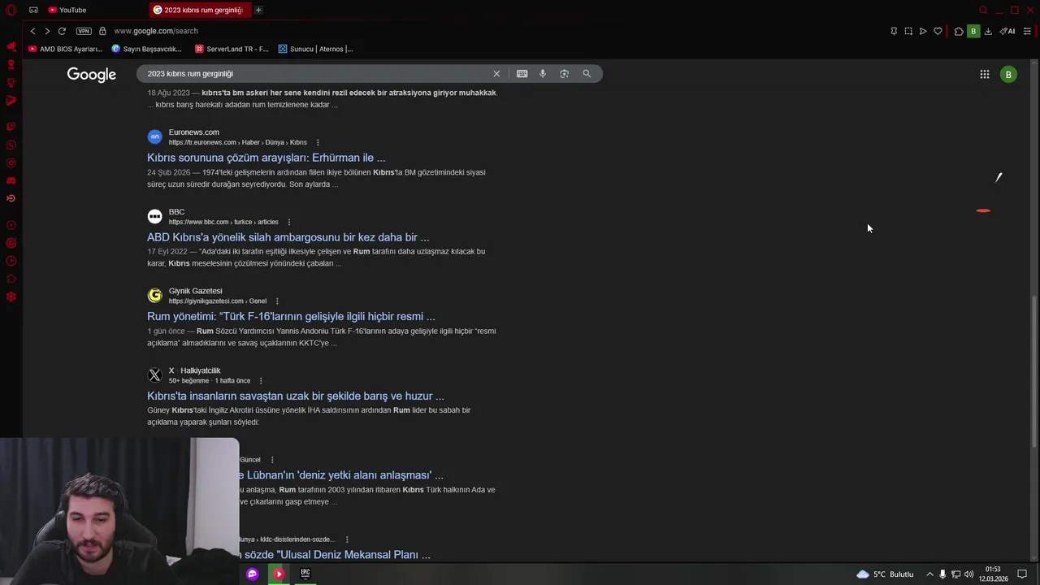The image size is (1040, 585).
Task: Open 'Kıbrıs sorununa çözüm arayışları: Erhürman ile' result
Action: (x=266, y=158)
